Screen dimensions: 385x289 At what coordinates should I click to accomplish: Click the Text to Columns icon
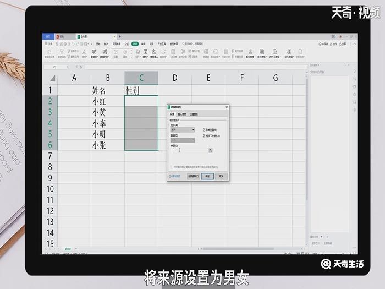137,51
